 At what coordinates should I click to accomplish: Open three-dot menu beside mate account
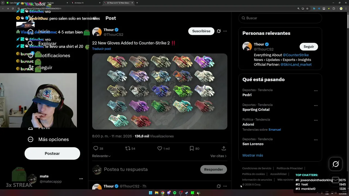point(81,179)
